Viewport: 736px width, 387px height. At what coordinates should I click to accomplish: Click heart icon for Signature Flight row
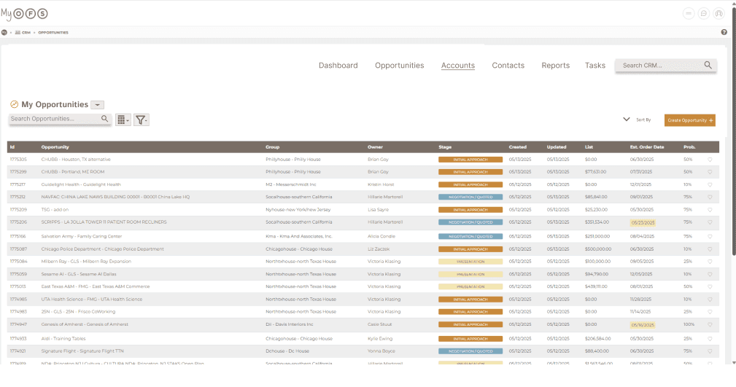[710, 351]
